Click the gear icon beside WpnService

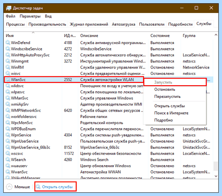point(8,135)
